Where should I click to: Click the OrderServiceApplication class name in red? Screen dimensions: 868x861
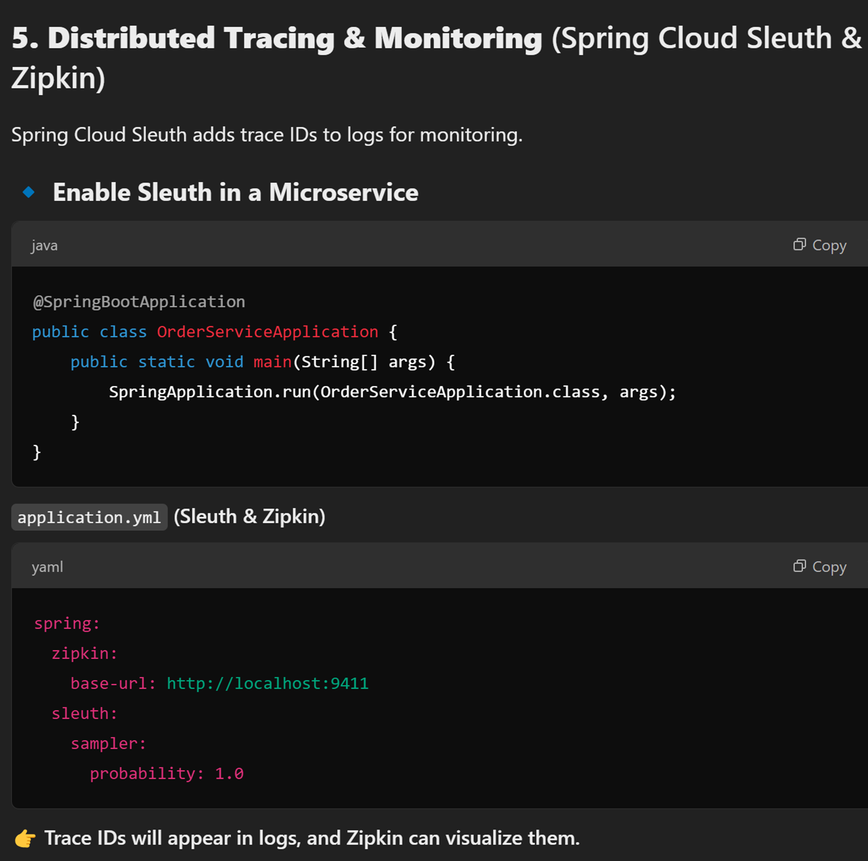tap(268, 332)
